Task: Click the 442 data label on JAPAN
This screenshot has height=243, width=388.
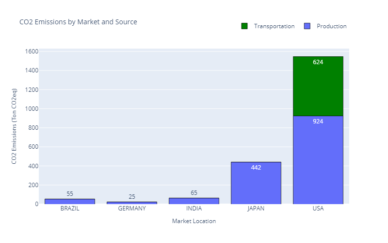Action: point(256,168)
